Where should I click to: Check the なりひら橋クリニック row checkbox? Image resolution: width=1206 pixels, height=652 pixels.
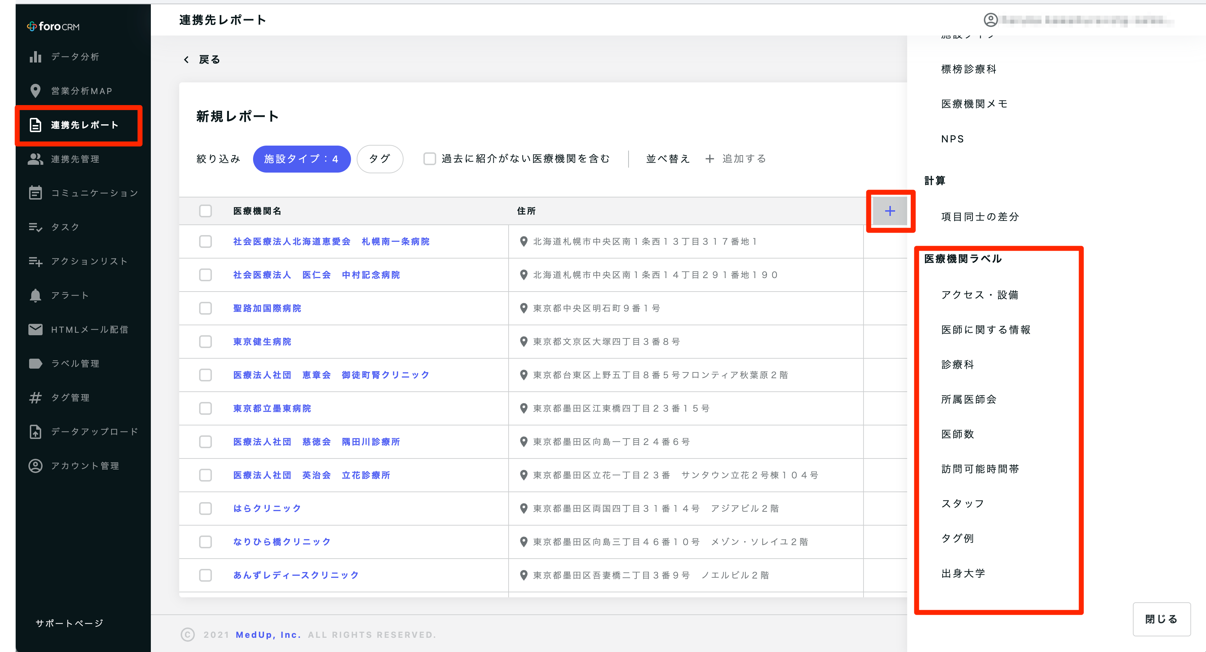point(205,542)
